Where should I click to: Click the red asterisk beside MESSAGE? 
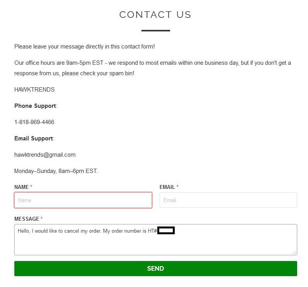[x=41, y=219]
